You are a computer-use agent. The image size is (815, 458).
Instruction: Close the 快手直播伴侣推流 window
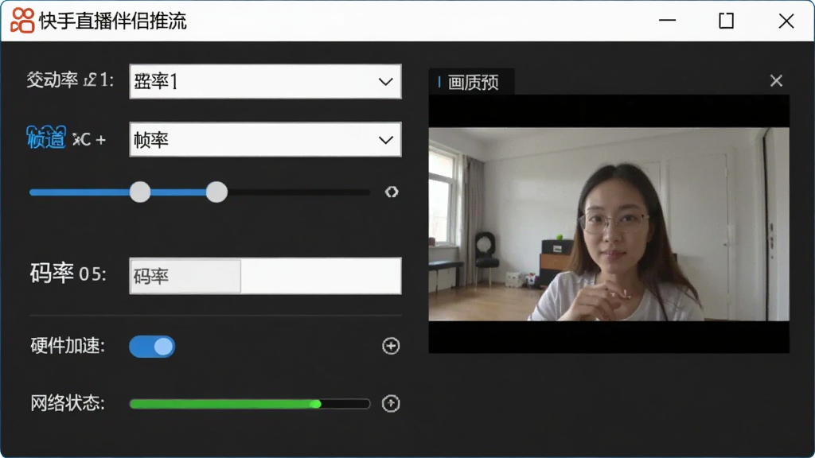pyautogui.click(x=786, y=21)
